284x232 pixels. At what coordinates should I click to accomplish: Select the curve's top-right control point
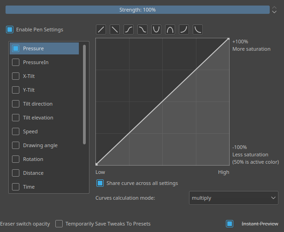(x=228, y=39)
